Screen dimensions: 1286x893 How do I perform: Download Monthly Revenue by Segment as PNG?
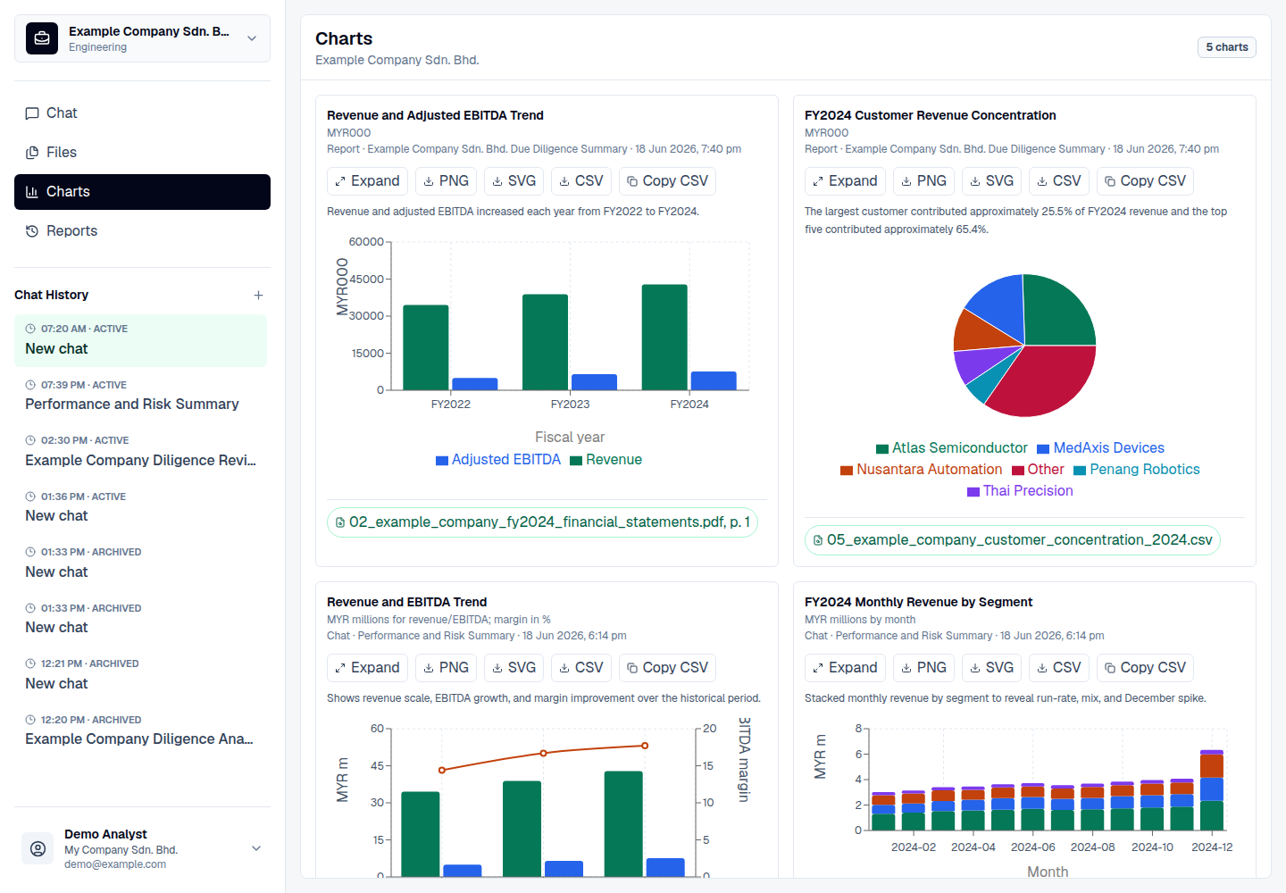(923, 668)
